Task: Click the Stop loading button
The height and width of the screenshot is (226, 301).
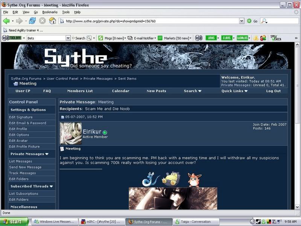Action: click(x=43, y=21)
